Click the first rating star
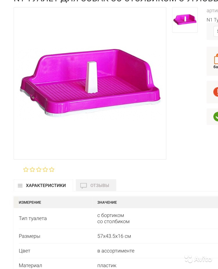The width and height of the screenshot is (218, 269). (26, 169)
